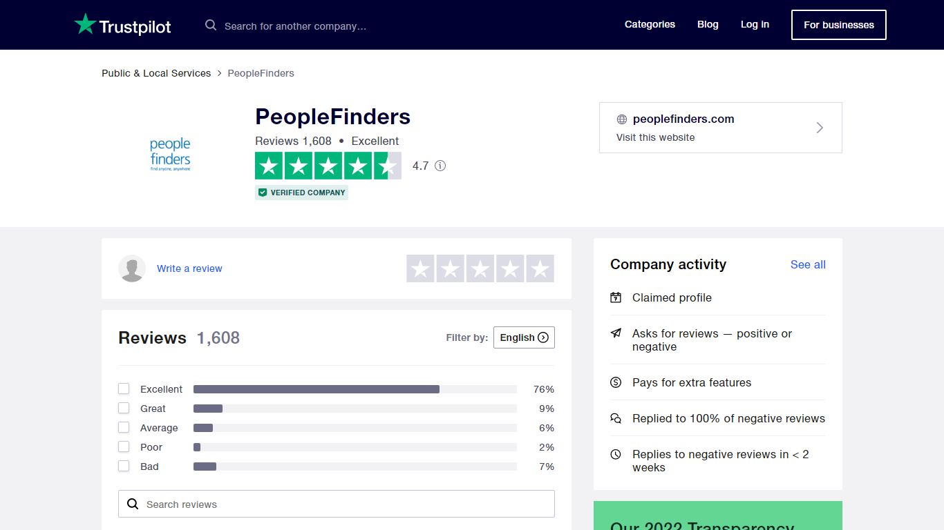
Task: Click the Claimed profile calendar icon
Action: [616, 297]
